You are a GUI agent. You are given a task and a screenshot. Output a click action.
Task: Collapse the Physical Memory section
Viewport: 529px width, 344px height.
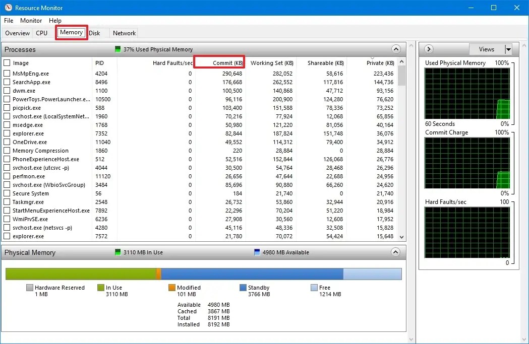coord(396,252)
